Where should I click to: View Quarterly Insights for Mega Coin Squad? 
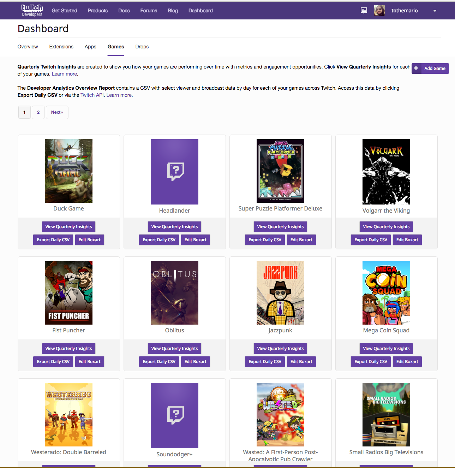click(x=386, y=349)
